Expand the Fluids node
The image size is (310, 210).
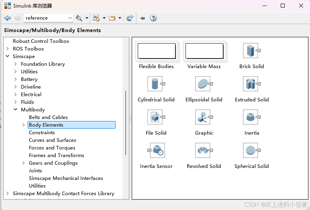(x=16, y=102)
